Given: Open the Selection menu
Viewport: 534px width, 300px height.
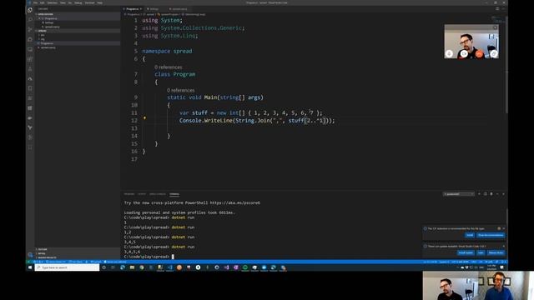Looking at the screenshot, I should coord(53,2).
